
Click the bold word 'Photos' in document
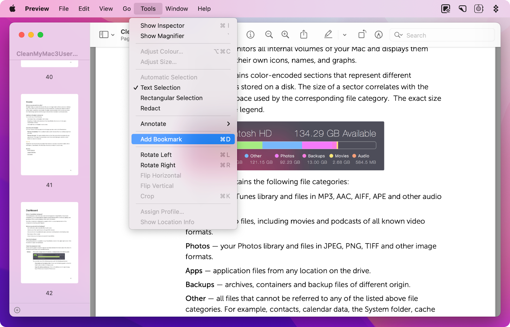click(198, 246)
